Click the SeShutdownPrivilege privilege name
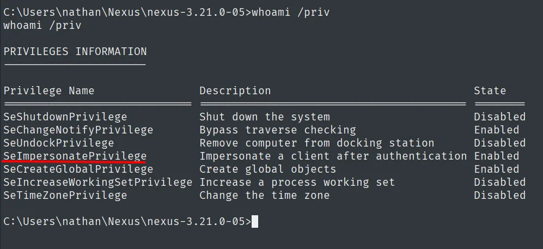This screenshot has height=249, width=543. [65, 117]
